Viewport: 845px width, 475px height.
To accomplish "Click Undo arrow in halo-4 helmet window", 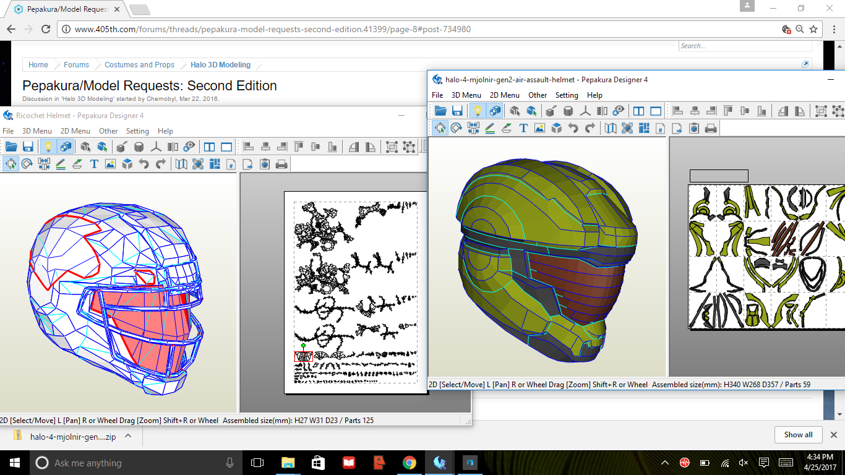I will [x=573, y=128].
